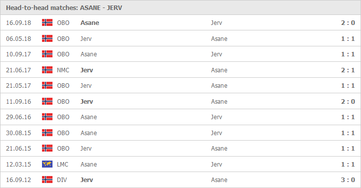The height and width of the screenshot is (188, 361).
Task: Click the Norway flag on 11.09.16 row
Action: (47, 101)
